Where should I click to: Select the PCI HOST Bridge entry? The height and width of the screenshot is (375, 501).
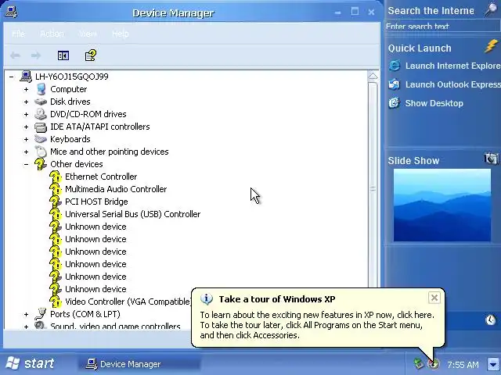(x=96, y=202)
